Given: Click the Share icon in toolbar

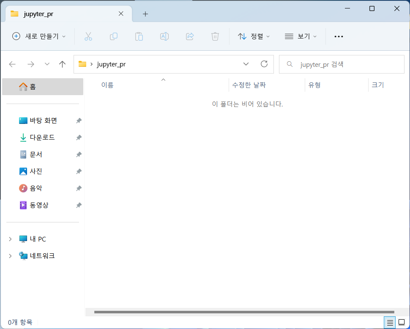Looking at the screenshot, I should pos(190,36).
